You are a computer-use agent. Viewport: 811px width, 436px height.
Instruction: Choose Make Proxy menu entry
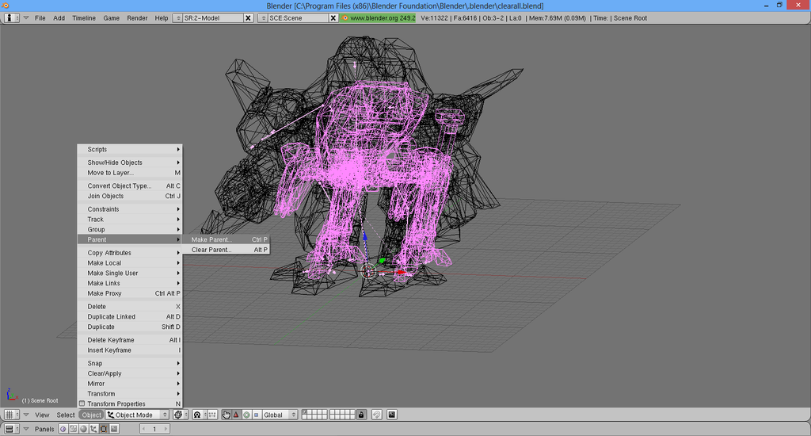click(129, 293)
